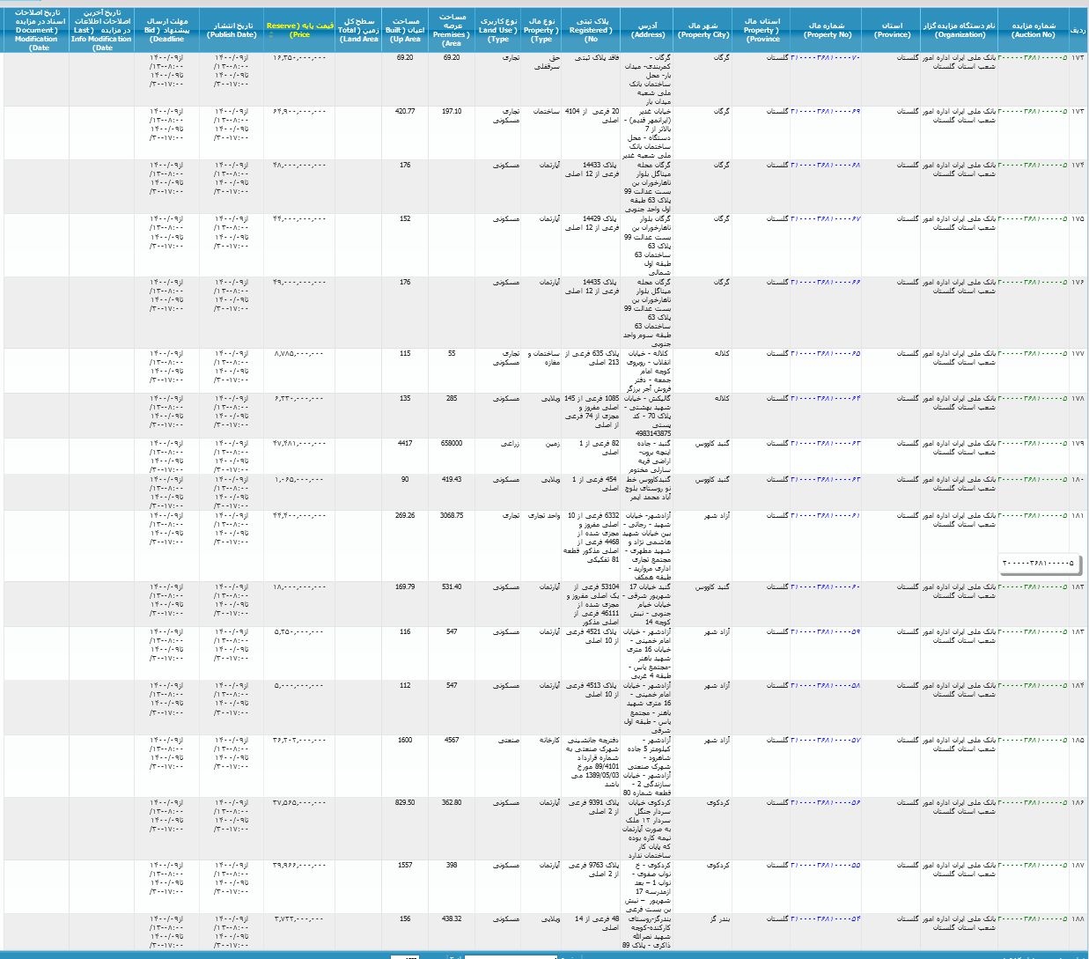Open property number link in row 188
The height and width of the screenshot is (959, 1089).
825,919
